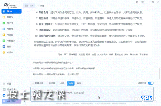161x106 pixels.
Task: Click inside the message input box
Action: coord(92,94)
